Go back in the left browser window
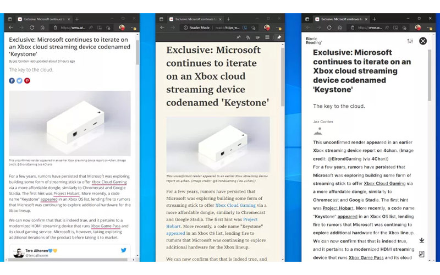The height and width of the screenshot is (275, 440). [11, 28]
